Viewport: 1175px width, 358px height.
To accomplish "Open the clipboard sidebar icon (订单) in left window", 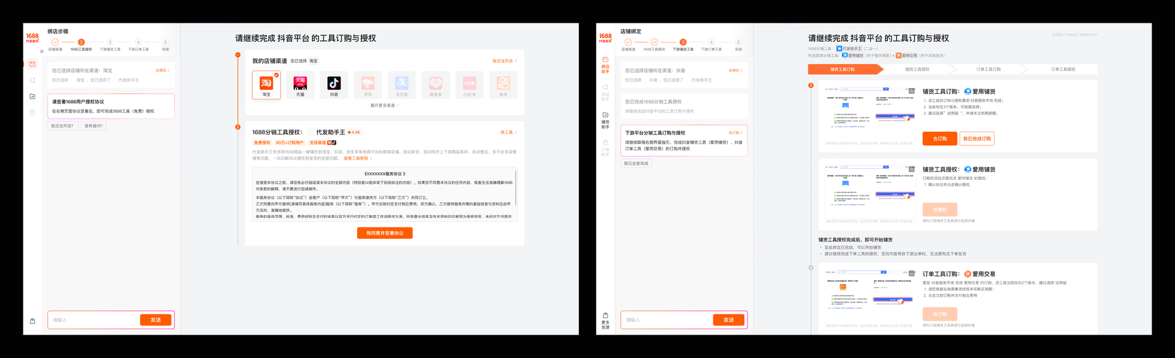I will (x=32, y=112).
